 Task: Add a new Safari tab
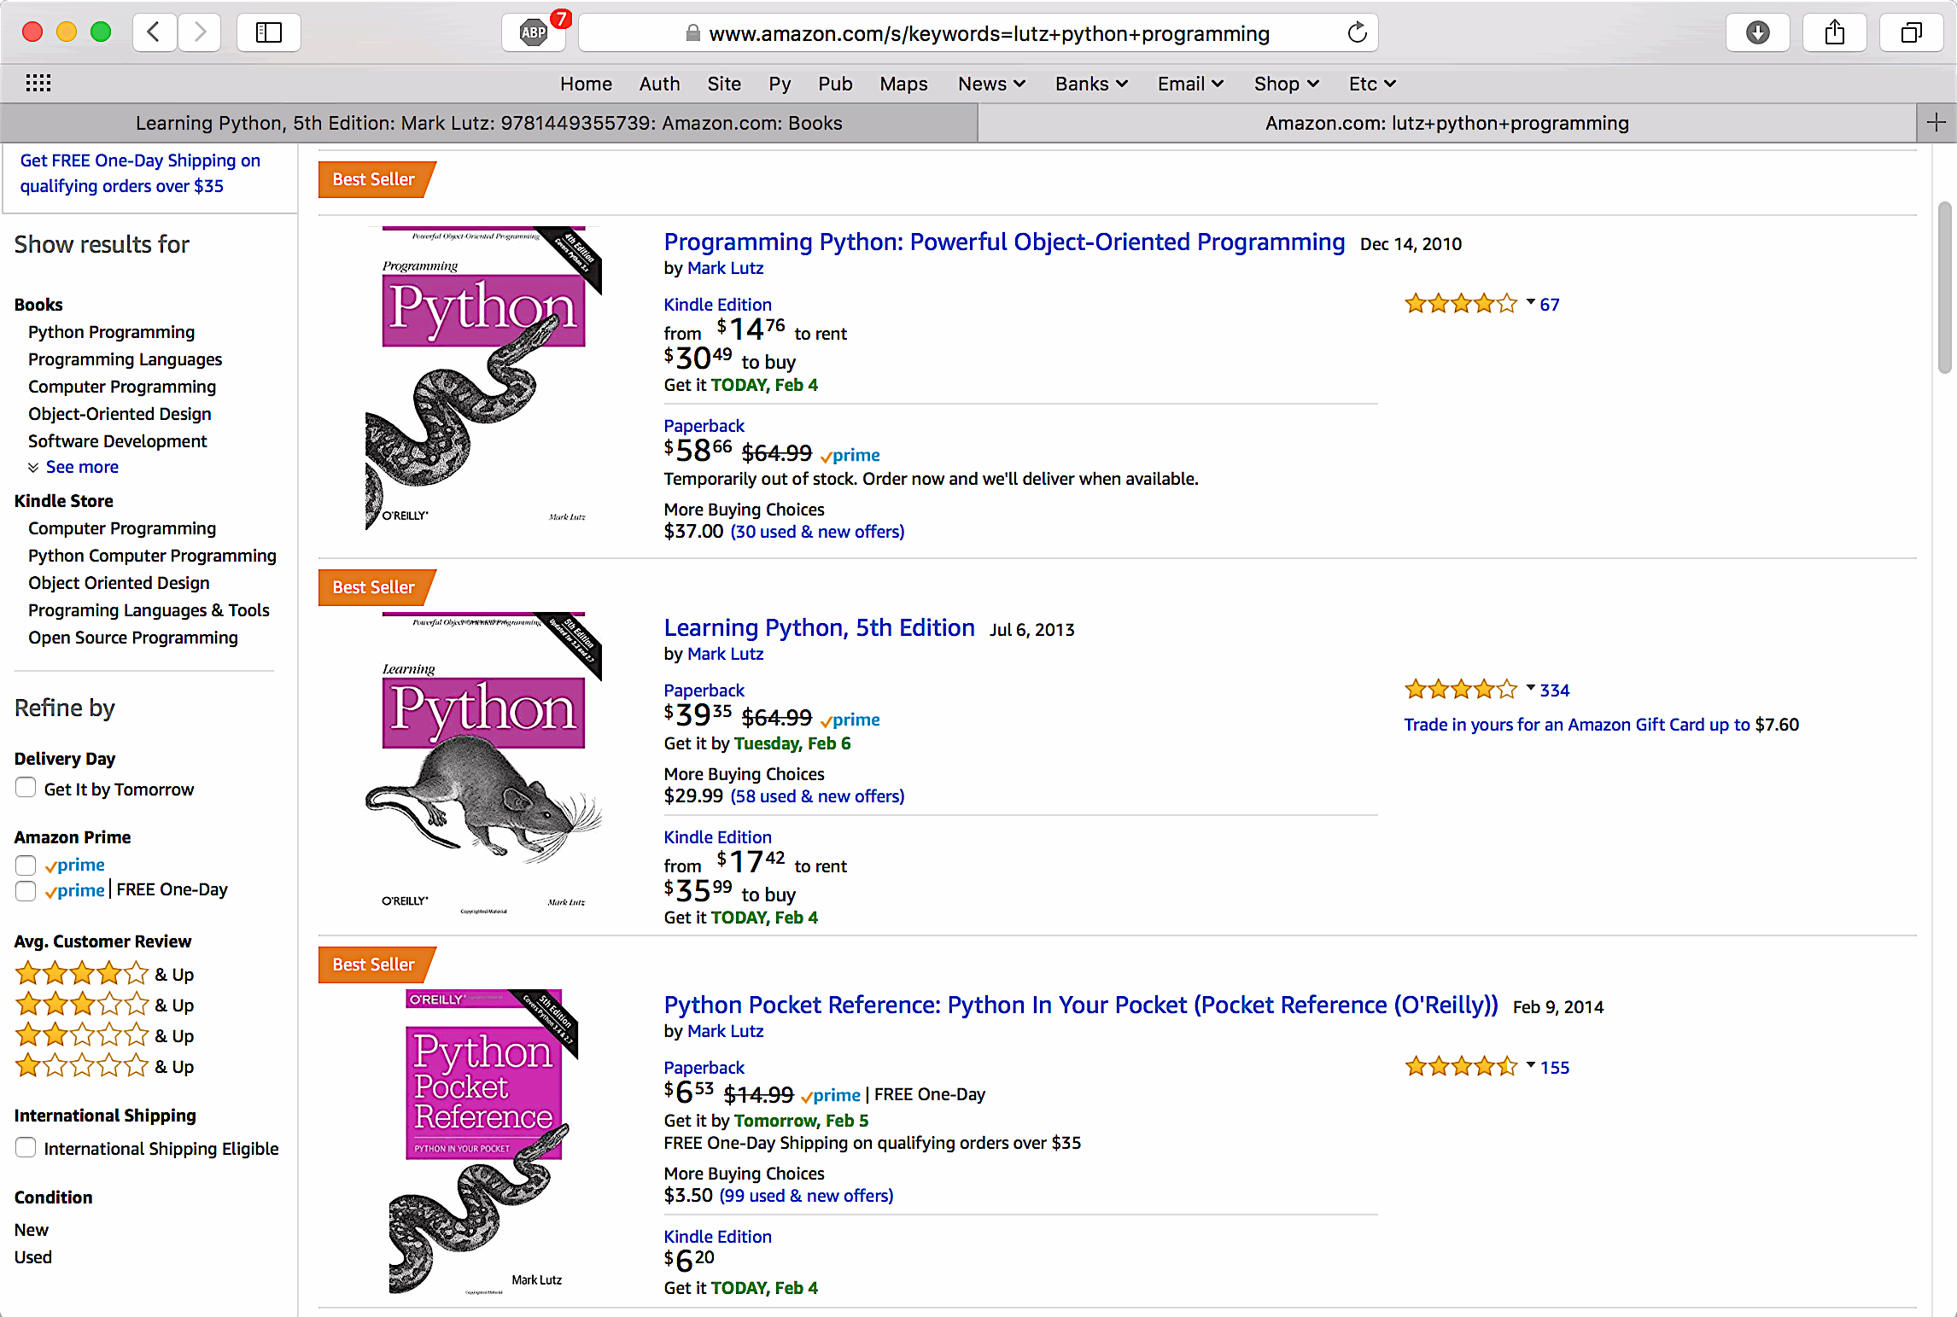tap(1936, 123)
